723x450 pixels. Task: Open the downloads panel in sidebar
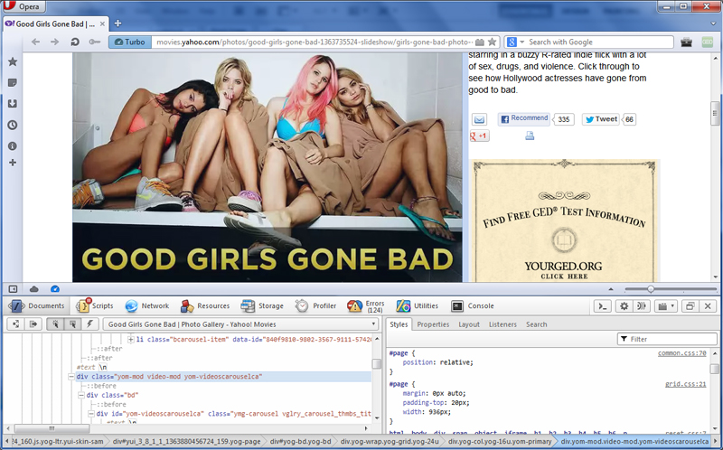click(12, 104)
